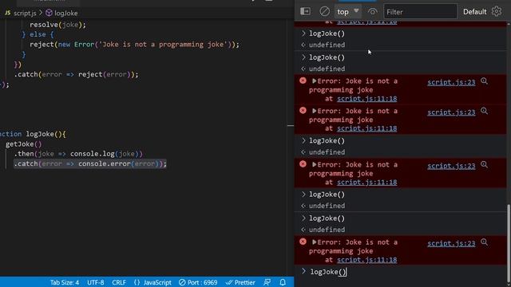
Task: Click the 'getJoke()' call in the editor
Action: tap(23, 143)
